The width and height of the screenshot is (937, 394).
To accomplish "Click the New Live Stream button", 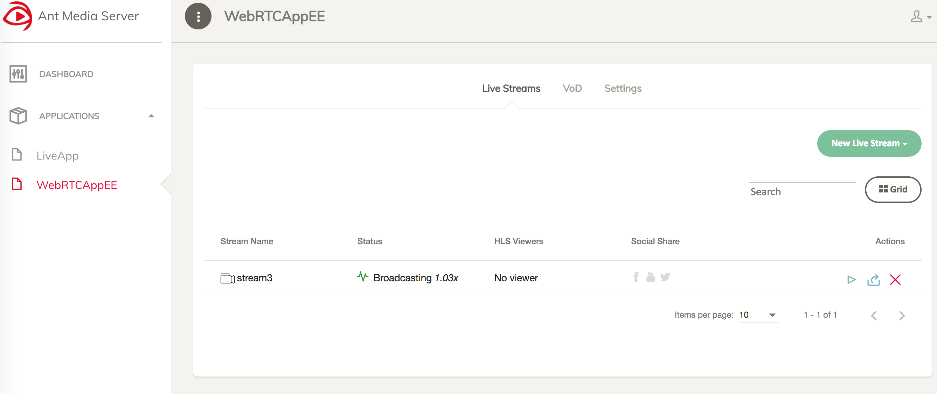I will [x=868, y=143].
